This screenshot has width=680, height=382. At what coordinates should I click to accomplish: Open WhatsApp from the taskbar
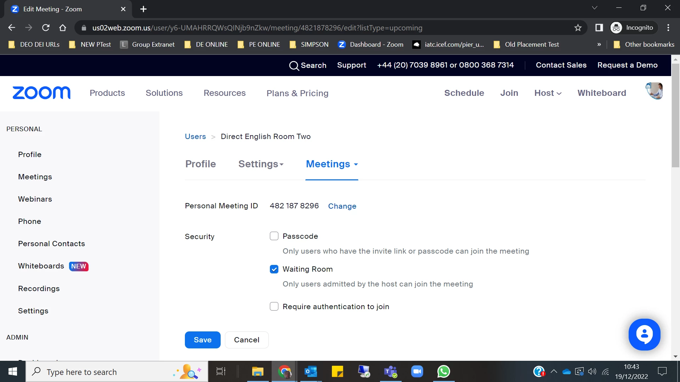[x=443, y=371]
